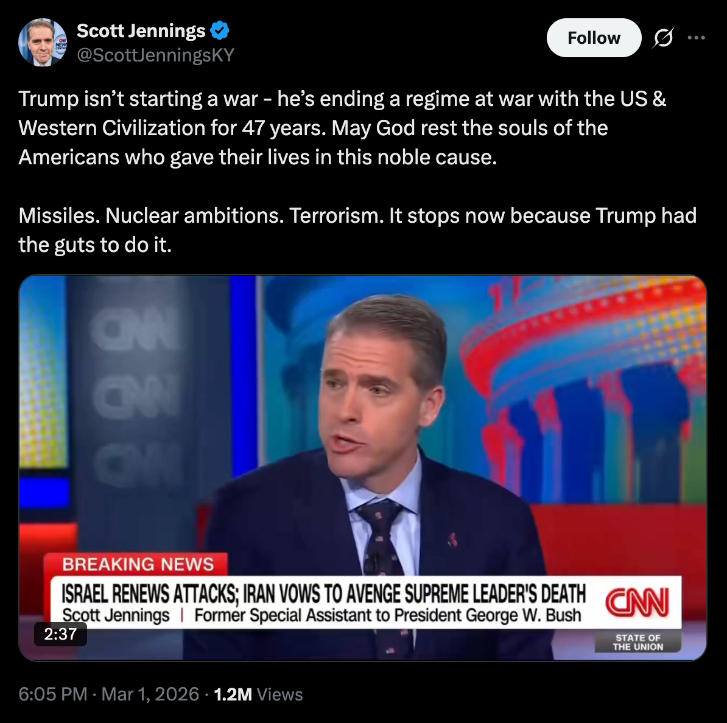Follow Scott Jennings with the Follow button
Image resolution: width=727 pixels, height=723 pixels.
click(594, 38)
